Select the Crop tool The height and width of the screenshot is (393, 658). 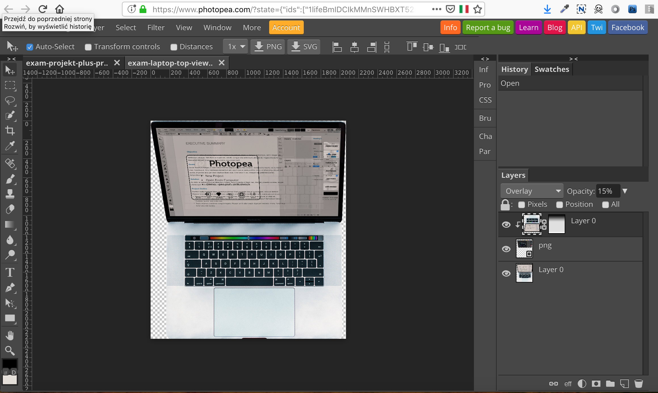[x=10, y=131]
